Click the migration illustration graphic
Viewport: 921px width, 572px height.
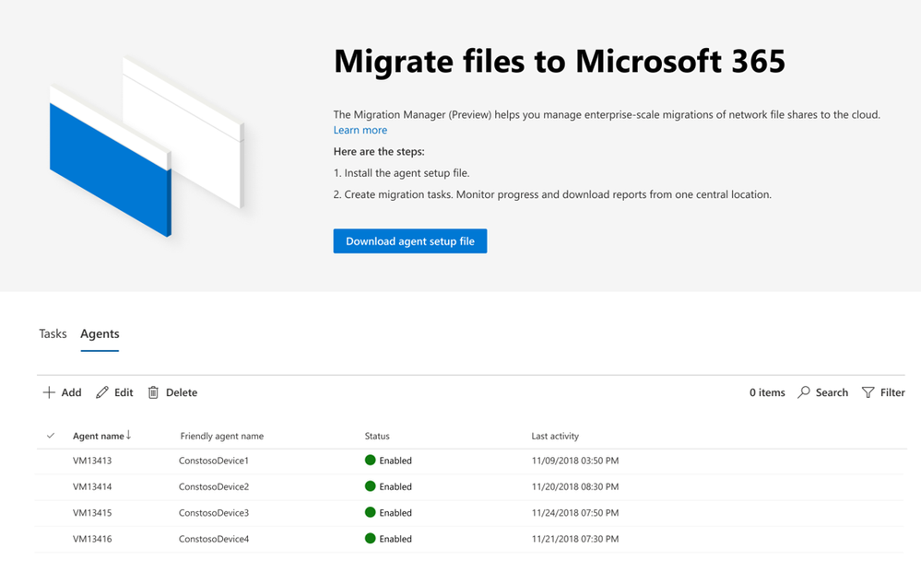[x=146, y=147]
